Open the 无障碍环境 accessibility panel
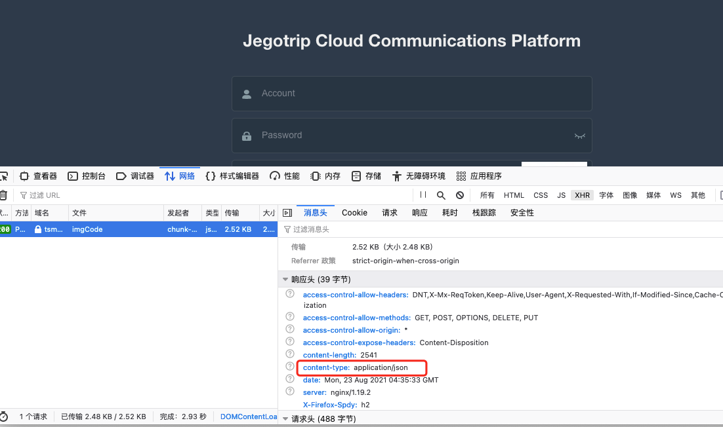This screenshot has height=427, width=723. click(419, 176)
